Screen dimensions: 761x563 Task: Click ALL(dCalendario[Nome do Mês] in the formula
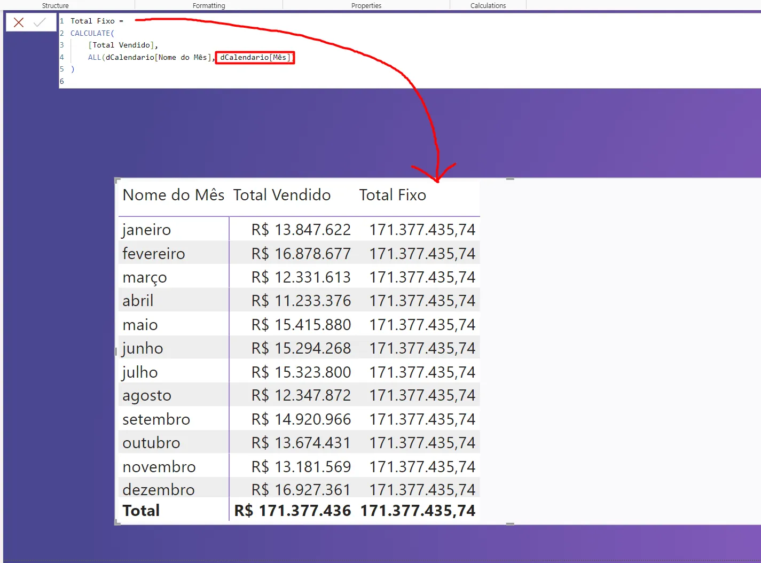point(150,57)
